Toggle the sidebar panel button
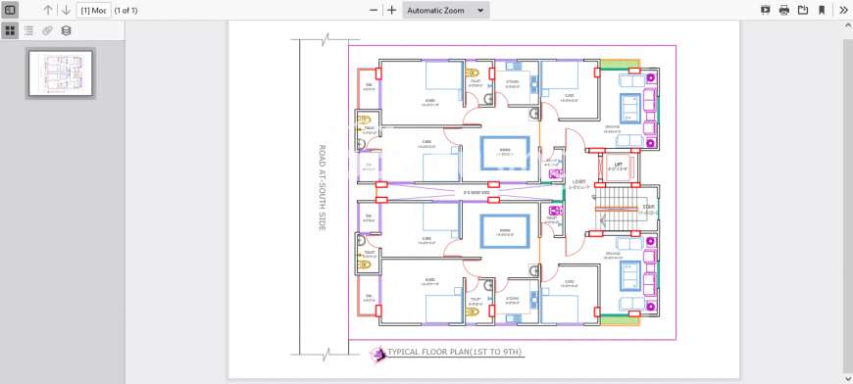This screenshot has width=853, height=384. pos(10,10)
